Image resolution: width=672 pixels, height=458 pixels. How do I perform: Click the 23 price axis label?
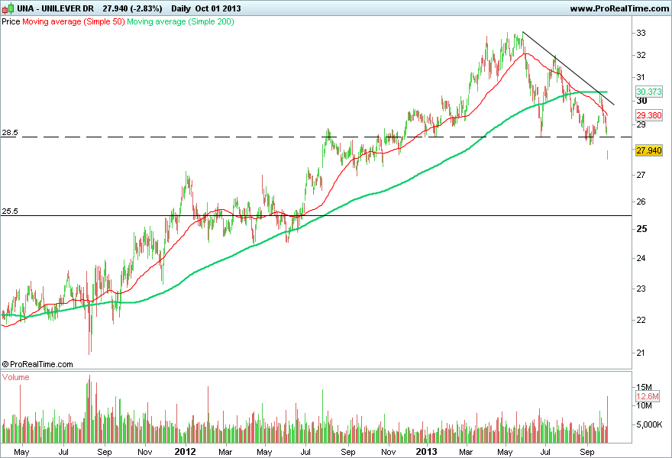(641, 289)
